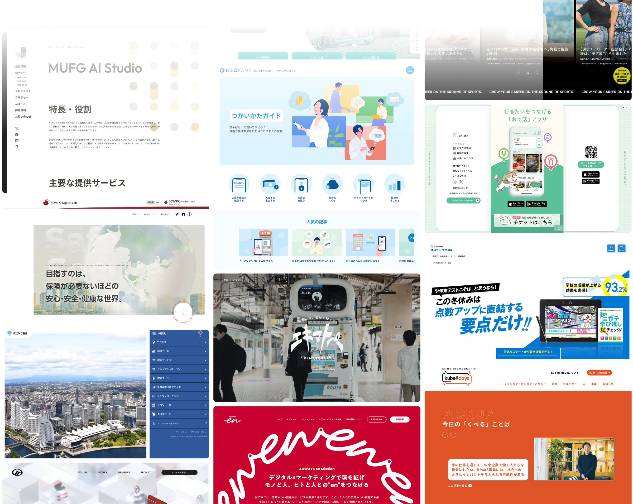Click the SOMPO scroll down arrow
Screen dimensions: 633x504
[x=183, y=312]
